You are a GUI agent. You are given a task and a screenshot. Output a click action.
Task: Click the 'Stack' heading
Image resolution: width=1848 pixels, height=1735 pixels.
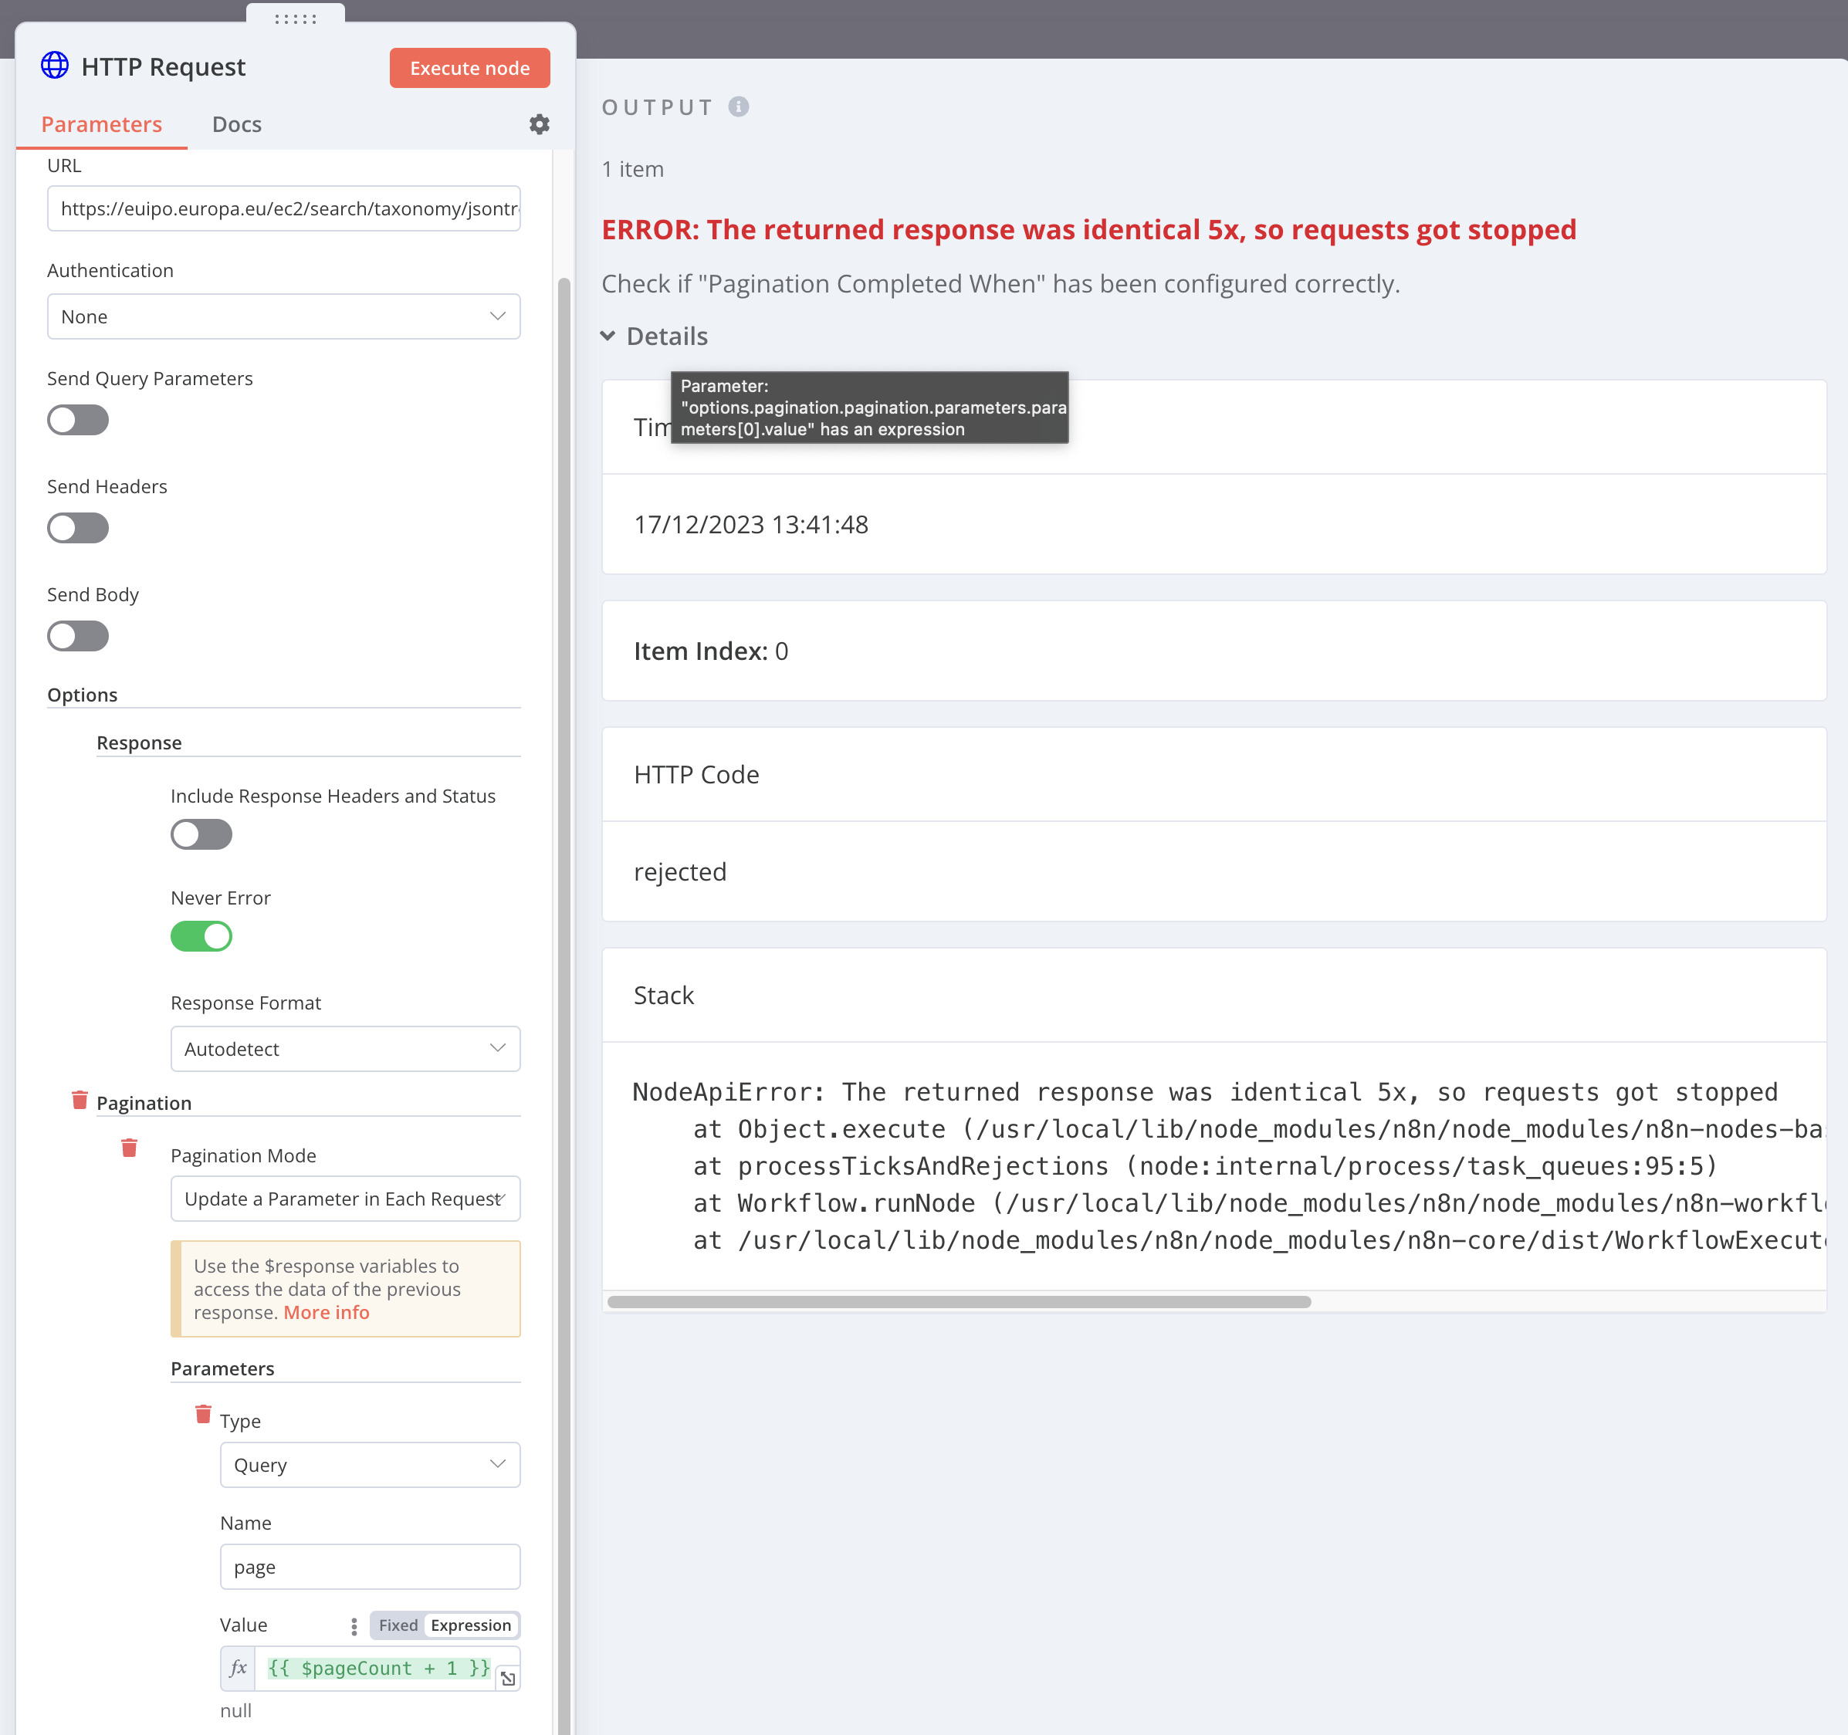(664, 996)
